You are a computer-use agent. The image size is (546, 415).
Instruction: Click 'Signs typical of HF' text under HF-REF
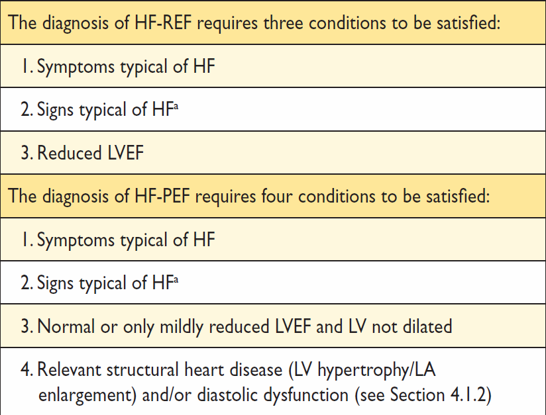[105, 110]
